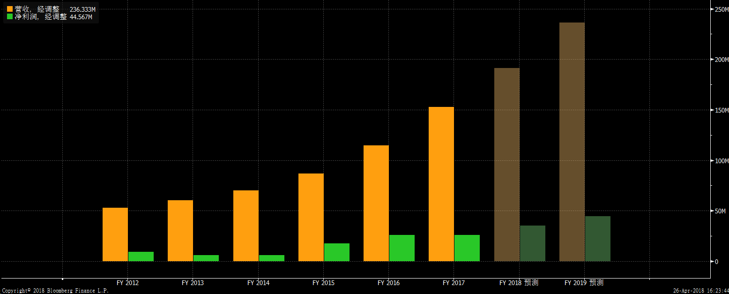This screenshot has width=729, height=294.
Task: Select the FY 2014 orange revenue bar
Action: [245, 226]
